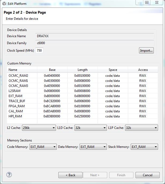Viewport: 165px width, 184px height.
Task: Click base address 0x40400000
Action: 52,76
